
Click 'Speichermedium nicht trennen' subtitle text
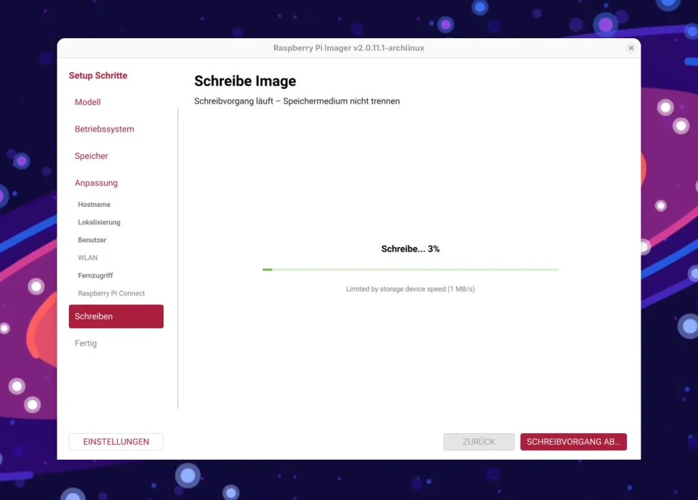coord(342,101)
